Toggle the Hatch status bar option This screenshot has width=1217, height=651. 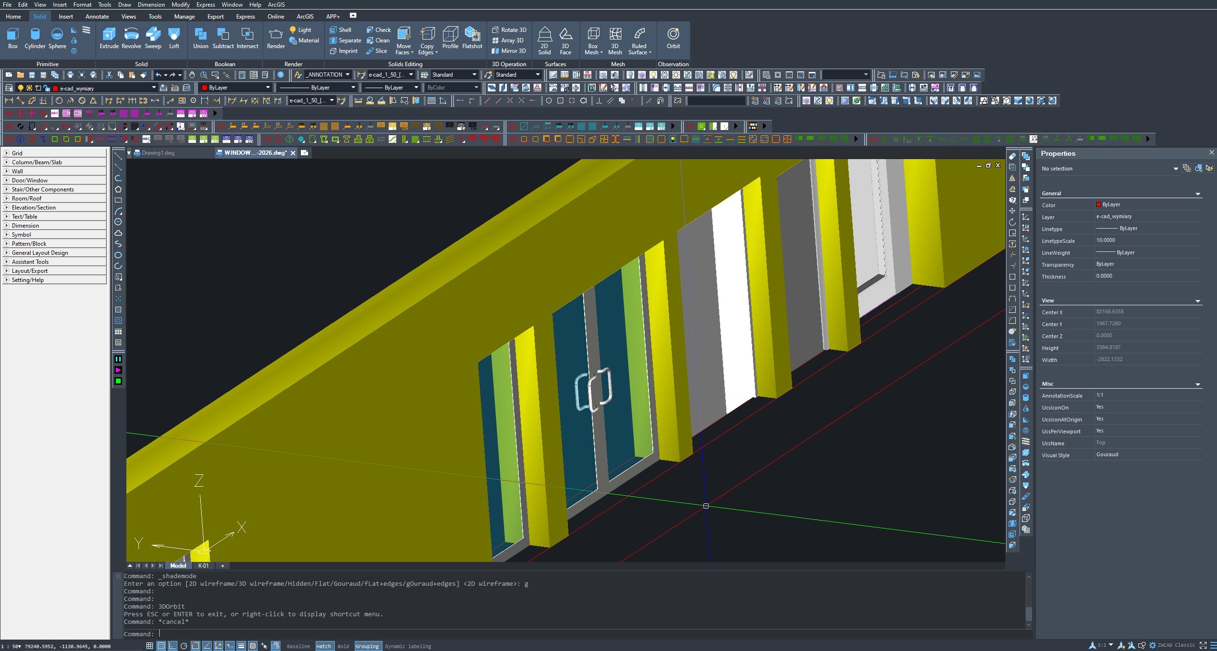(323, 646)
